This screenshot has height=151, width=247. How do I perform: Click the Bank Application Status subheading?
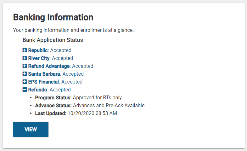coord(53,40)
